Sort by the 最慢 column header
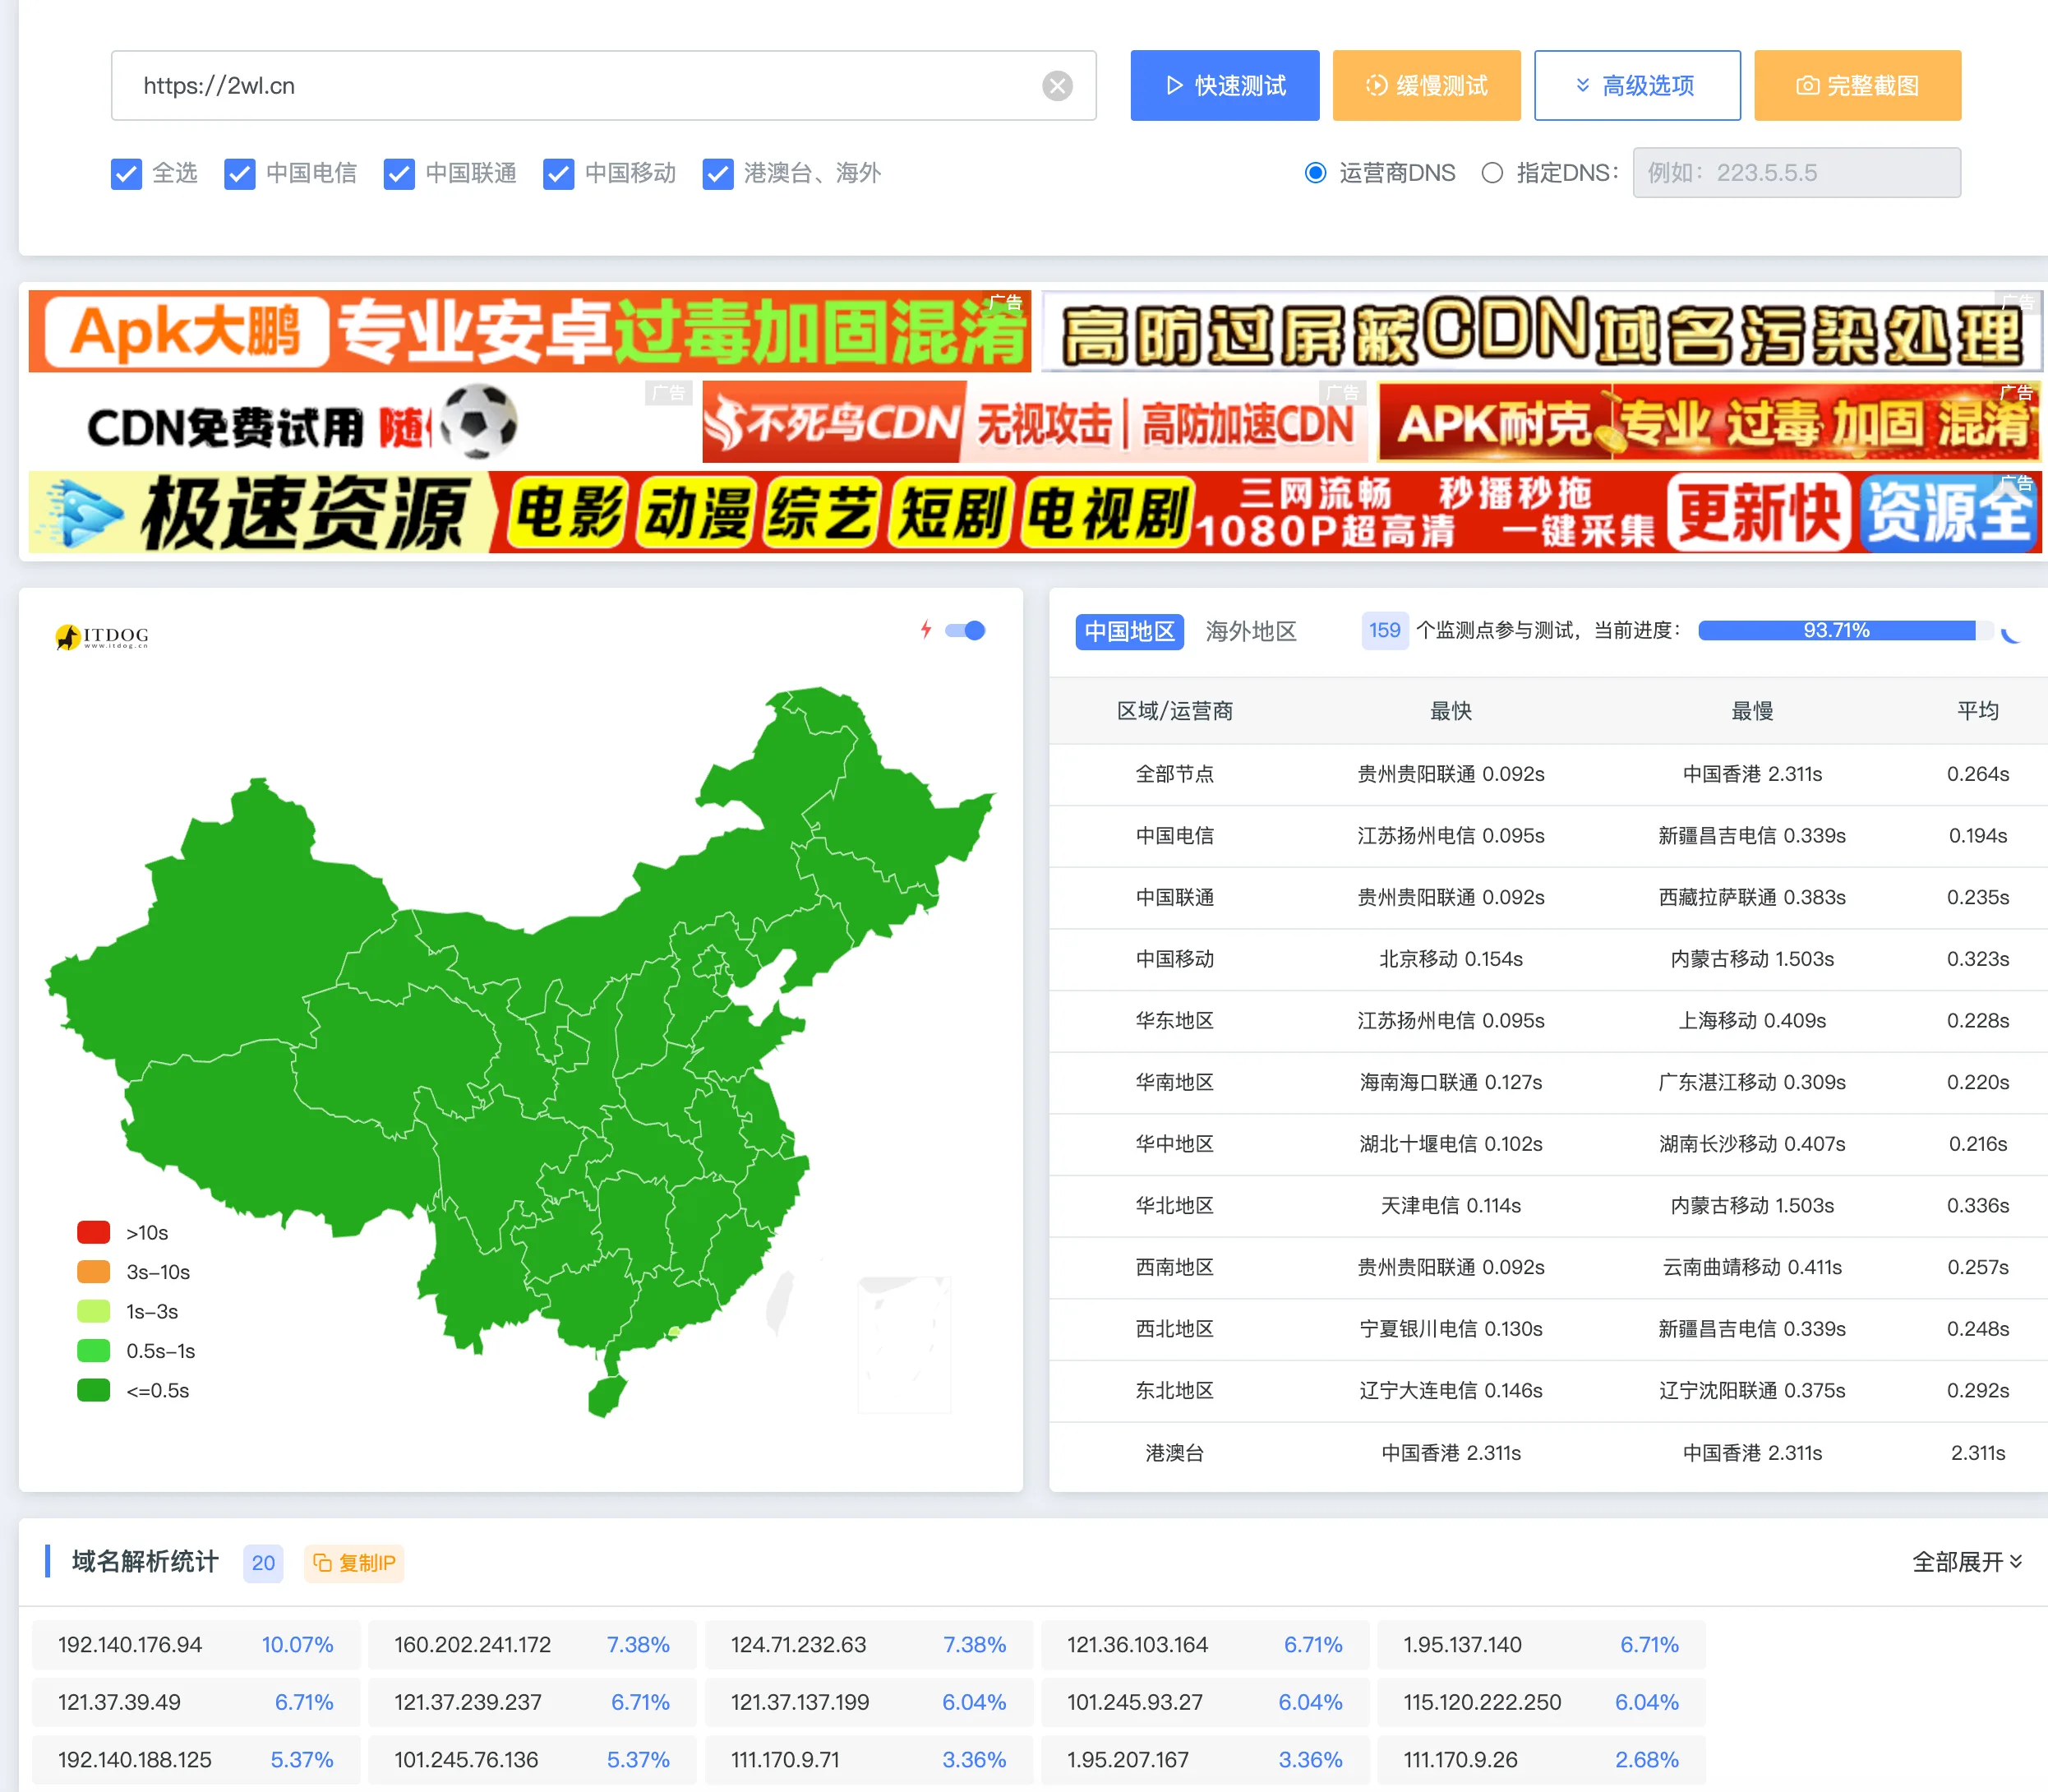Screen dimensions: 2048x1792 [1752, 711]
